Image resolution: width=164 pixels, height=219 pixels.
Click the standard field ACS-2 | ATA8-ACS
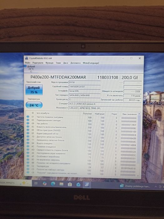105,104
